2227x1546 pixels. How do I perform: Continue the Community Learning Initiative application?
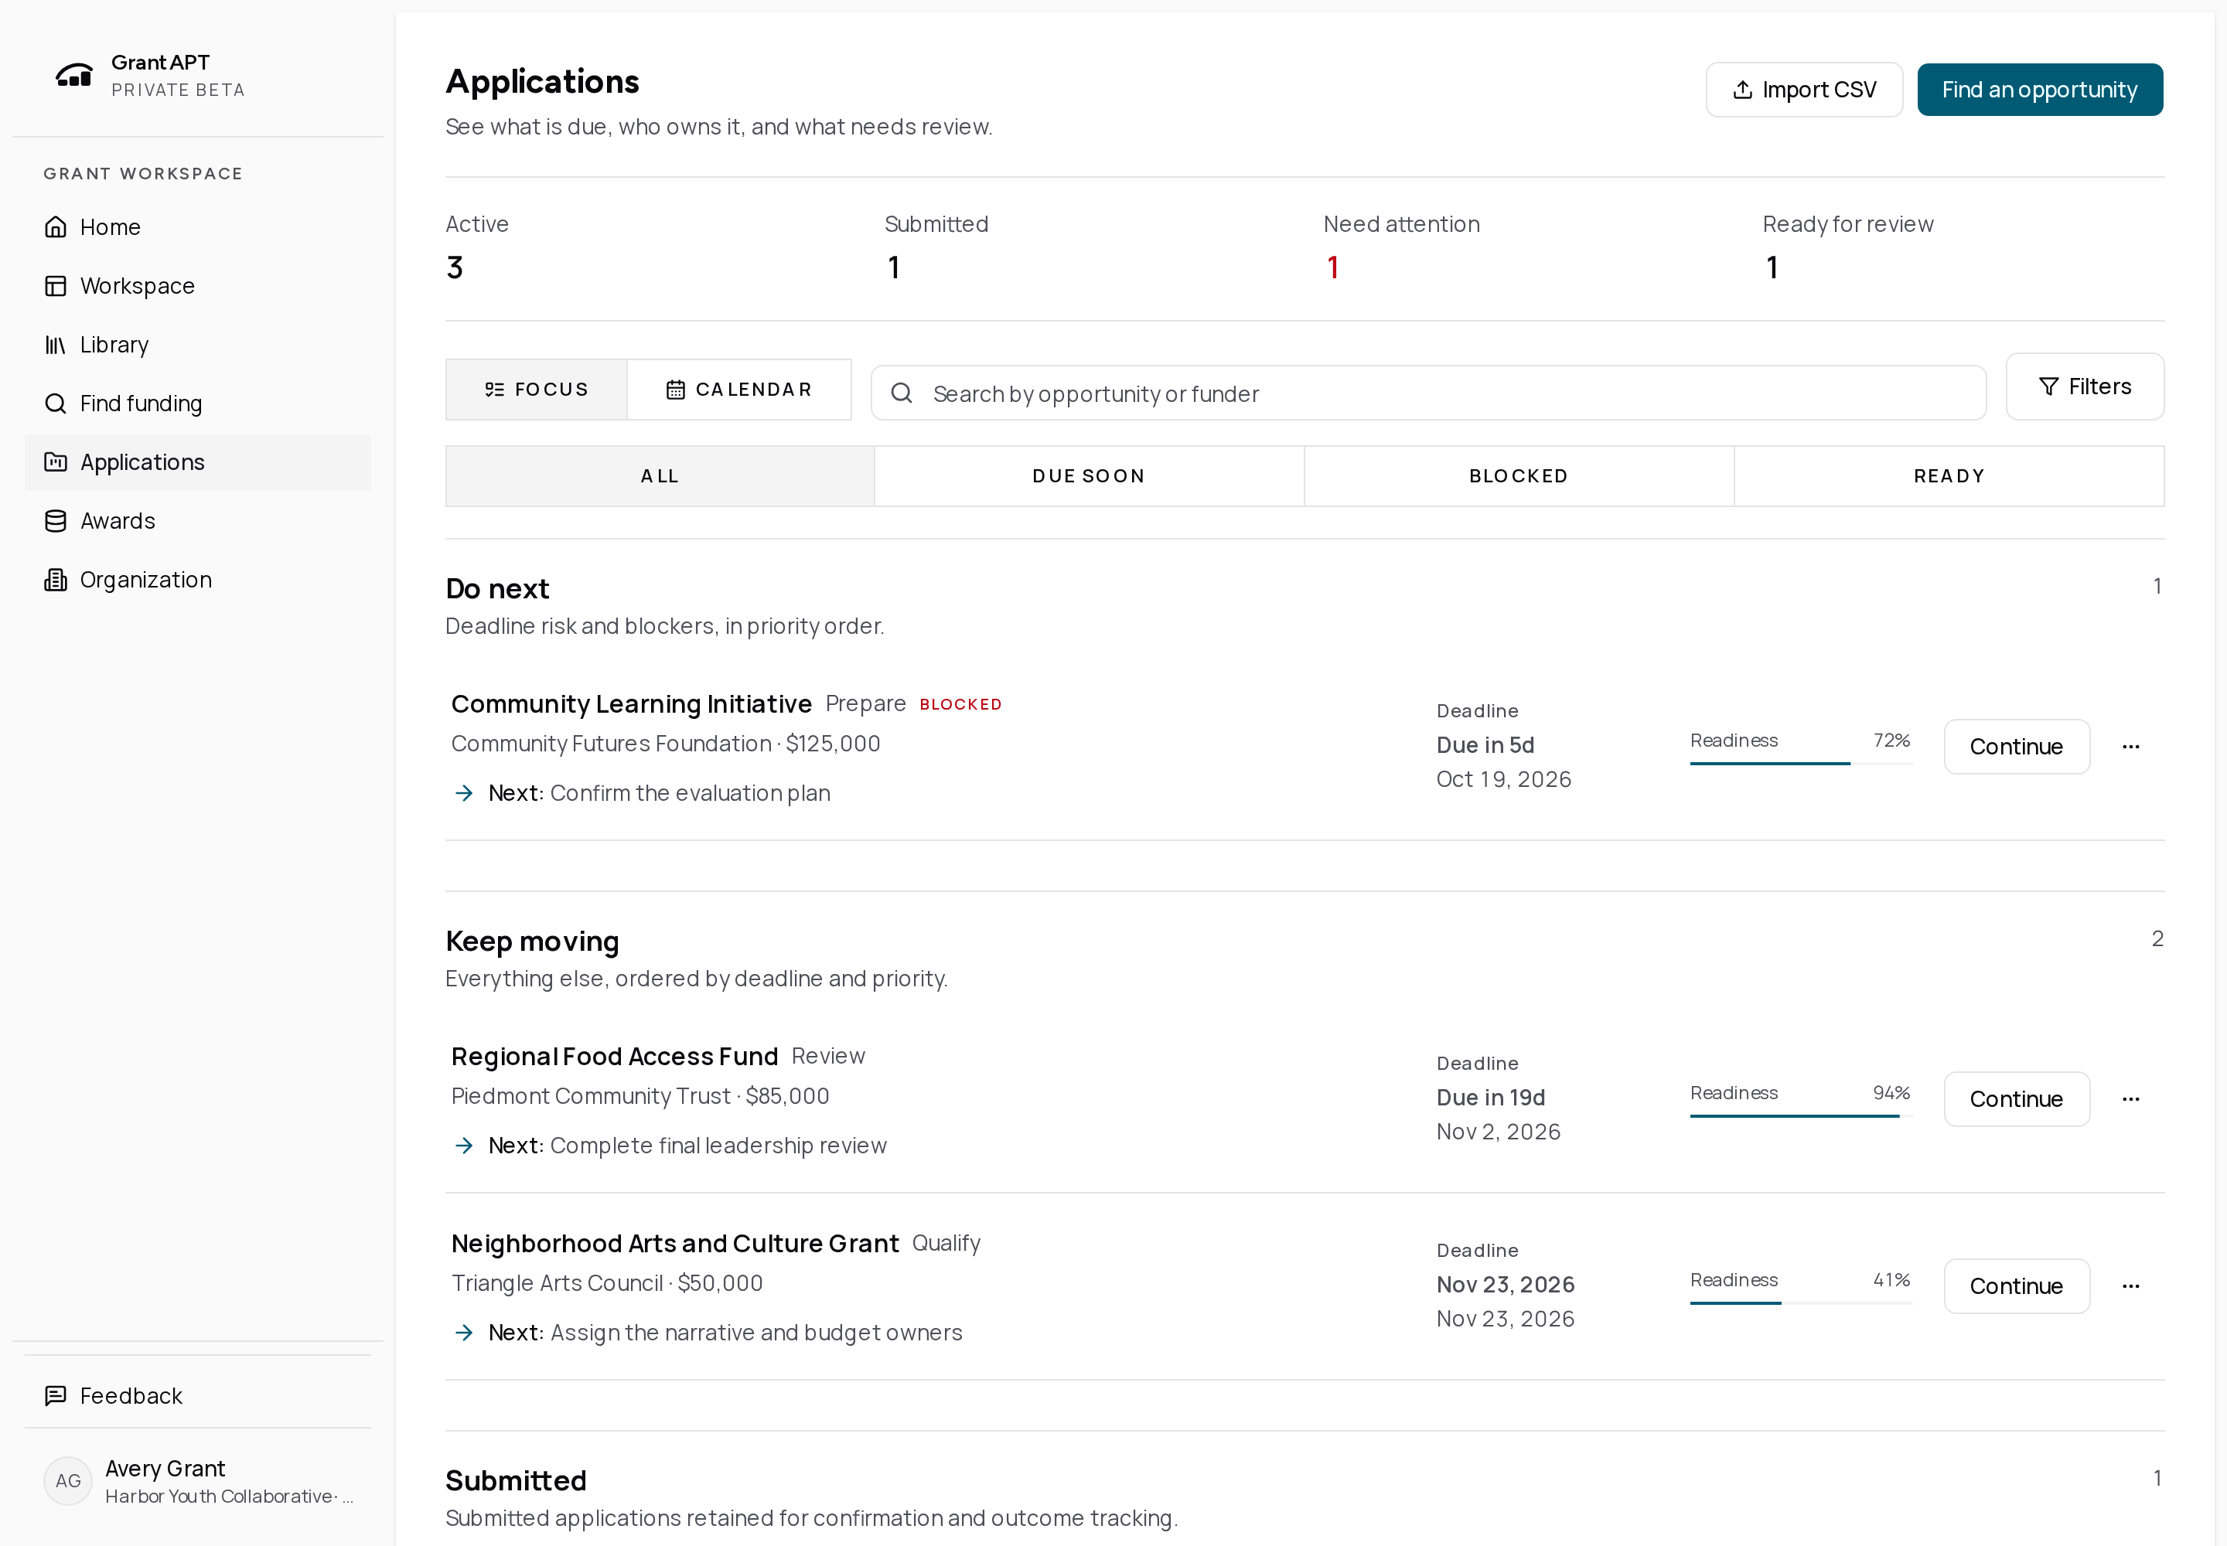tap(2017, 747)
